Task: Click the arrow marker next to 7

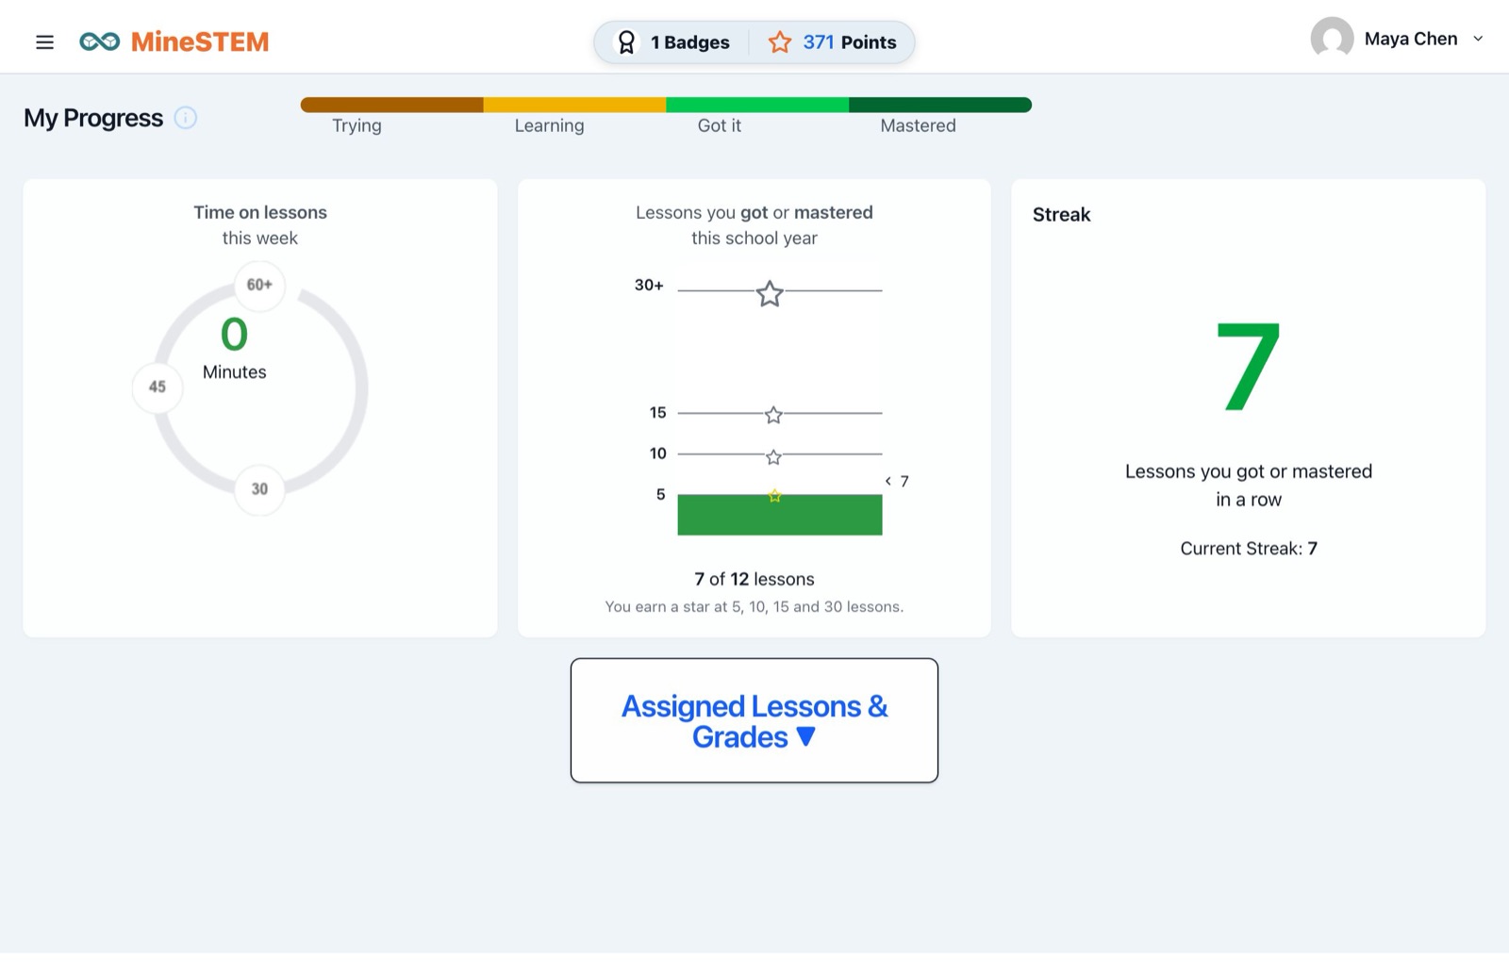Action: pyautogui.click(x=887, y=481)
